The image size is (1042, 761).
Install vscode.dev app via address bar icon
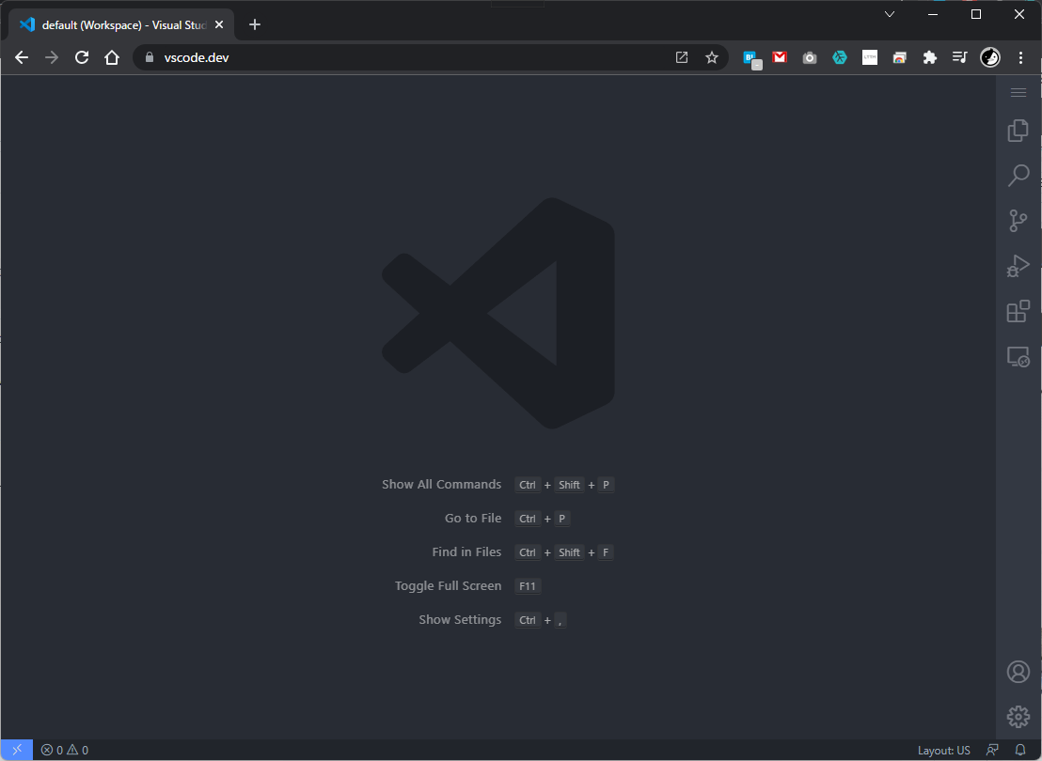click(x=682, y=57)
